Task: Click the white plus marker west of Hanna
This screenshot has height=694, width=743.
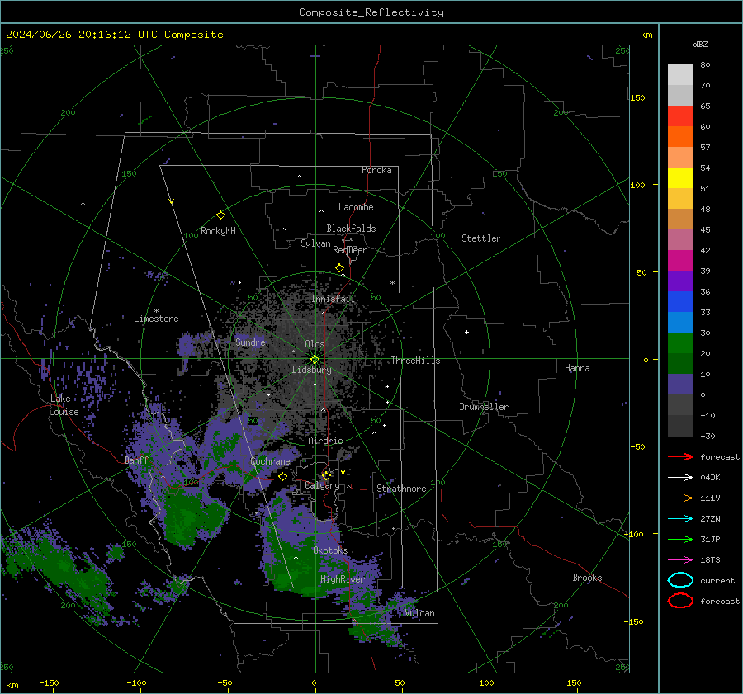Action: 466,332
